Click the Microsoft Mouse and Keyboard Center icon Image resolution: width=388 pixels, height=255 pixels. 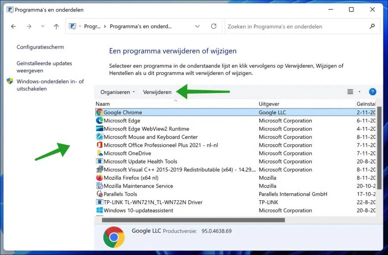coord(100,137)
